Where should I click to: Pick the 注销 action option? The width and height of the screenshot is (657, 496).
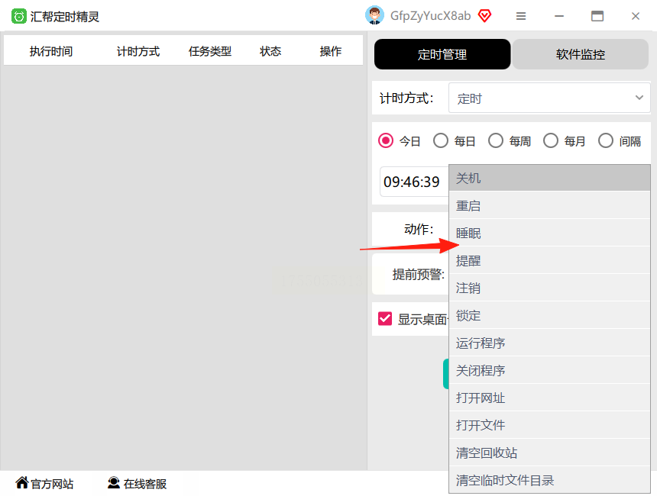pos(549,288)
